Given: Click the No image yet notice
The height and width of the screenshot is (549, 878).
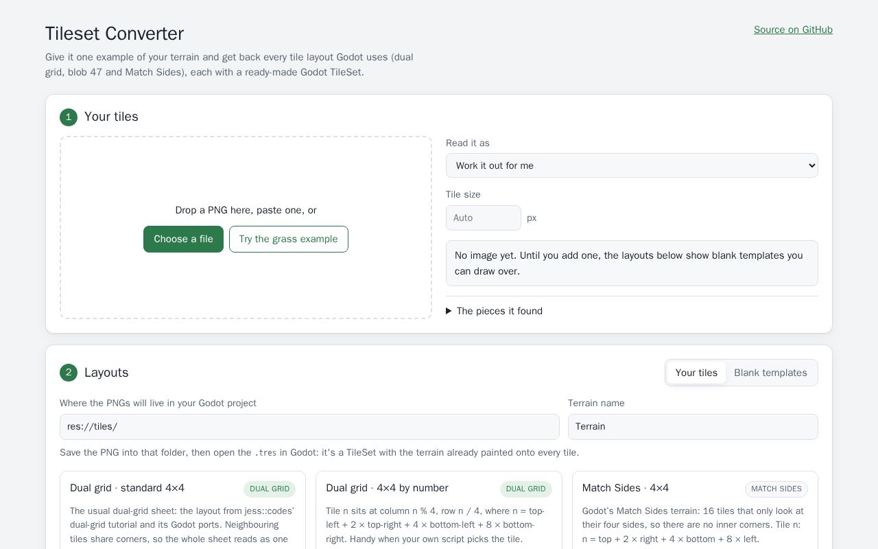Looking at the screenshot, I should tap(632, 264).
